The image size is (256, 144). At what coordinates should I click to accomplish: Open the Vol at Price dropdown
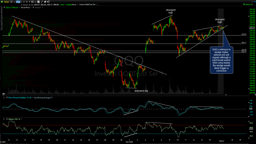pos(31,7)
